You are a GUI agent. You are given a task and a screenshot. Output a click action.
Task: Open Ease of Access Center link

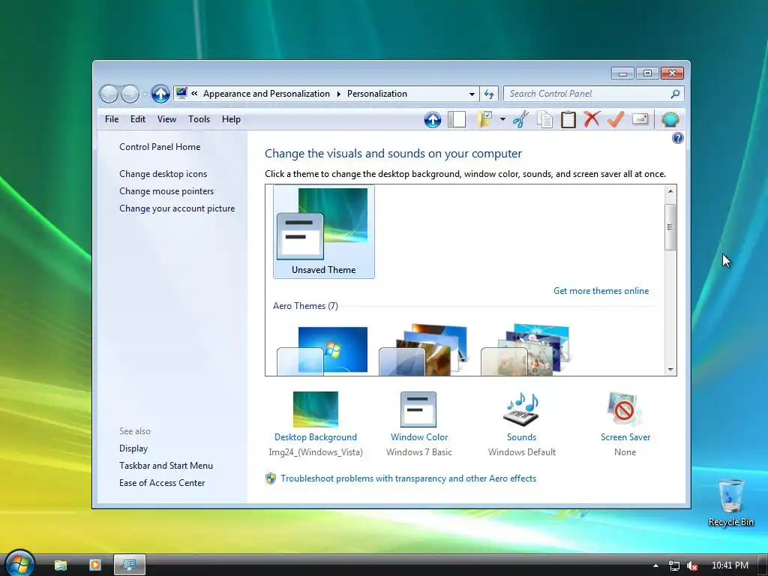click(162, 483)
